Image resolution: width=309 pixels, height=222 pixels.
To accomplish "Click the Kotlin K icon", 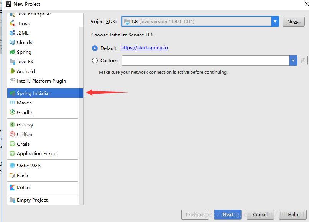I will pyautogui.click(x=12, y=187).
